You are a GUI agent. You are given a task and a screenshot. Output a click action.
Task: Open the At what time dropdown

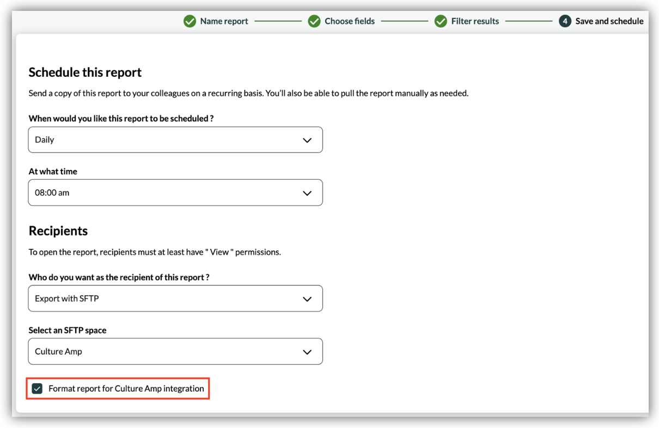pos(175,193)
